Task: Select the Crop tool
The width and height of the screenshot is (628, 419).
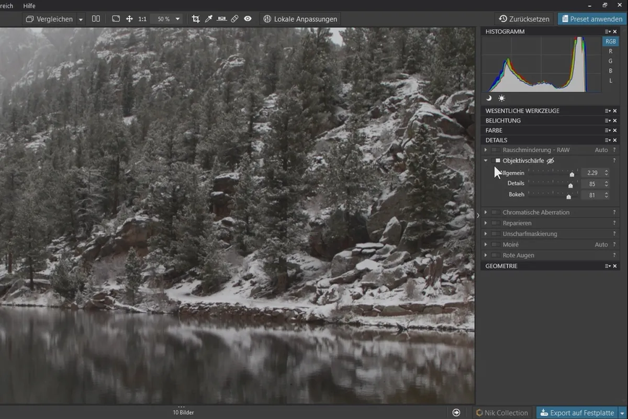Action: (x=196, y=19)
